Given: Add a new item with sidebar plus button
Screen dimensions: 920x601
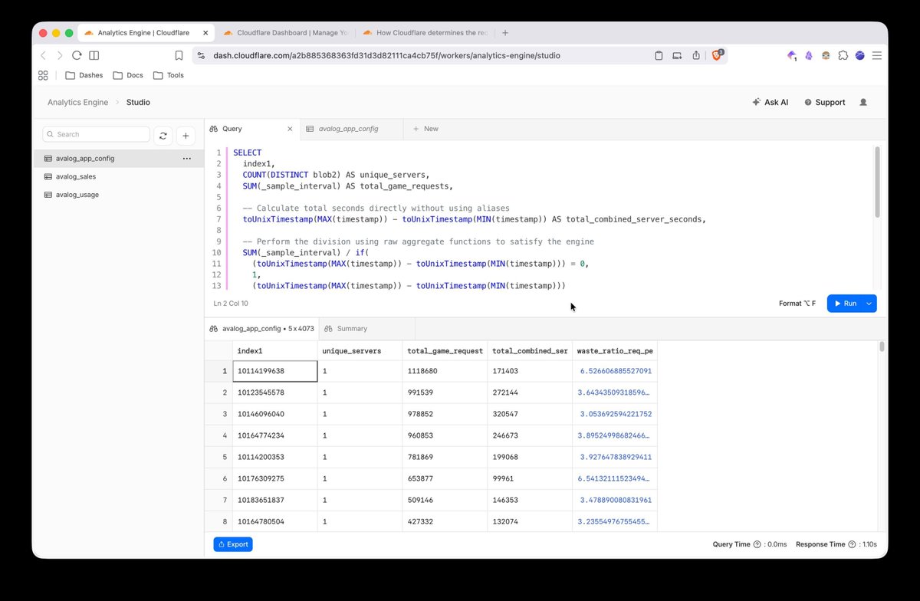Looking at the screenshot, I should 186,135.
